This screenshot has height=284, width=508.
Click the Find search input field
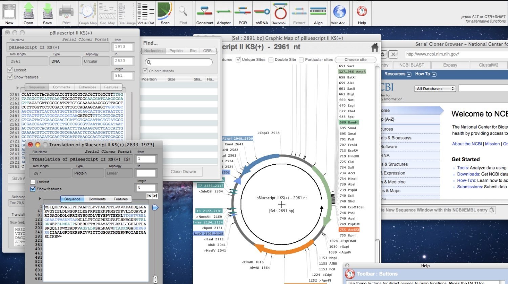179,62
